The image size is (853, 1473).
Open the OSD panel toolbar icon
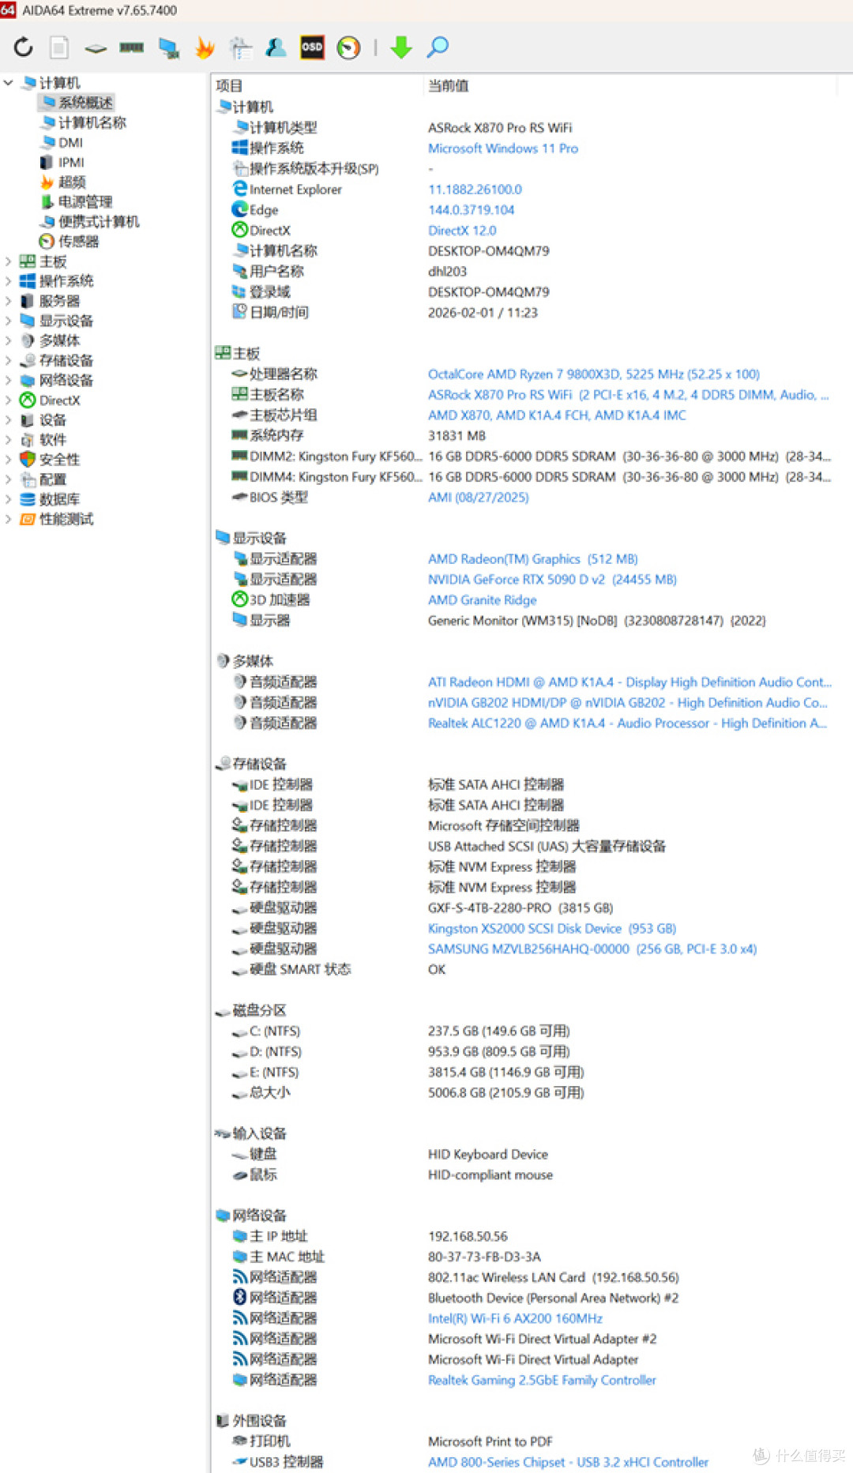(312, 47)
